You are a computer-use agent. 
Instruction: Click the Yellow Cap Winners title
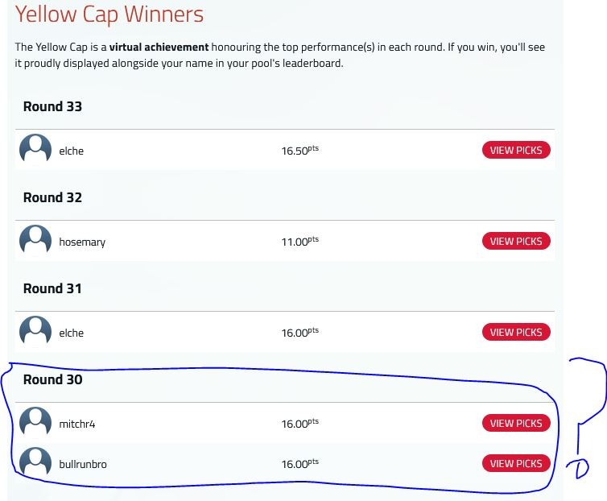coord(109,14)
